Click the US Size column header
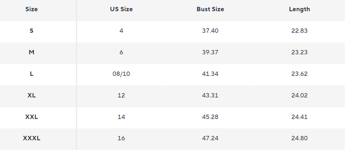This screenshot has width=345, height=150. click(121, 9)
